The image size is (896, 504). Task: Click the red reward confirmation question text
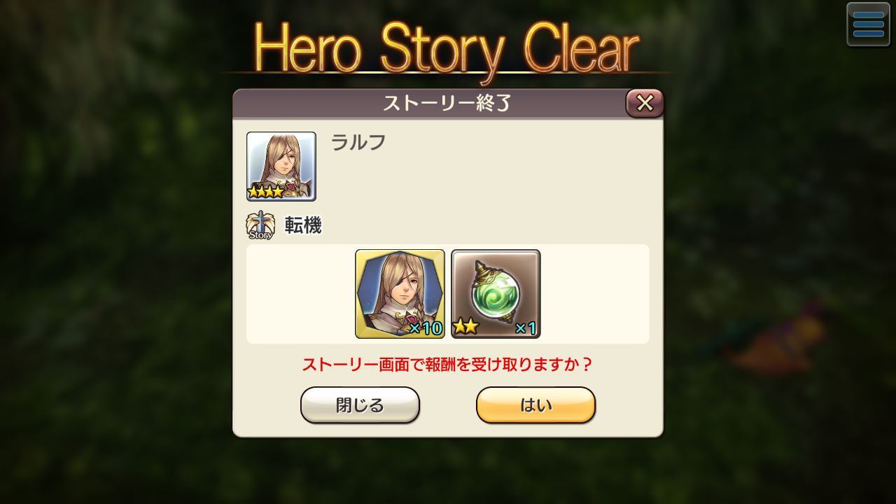pyautogui.click(x=448, y=365)
